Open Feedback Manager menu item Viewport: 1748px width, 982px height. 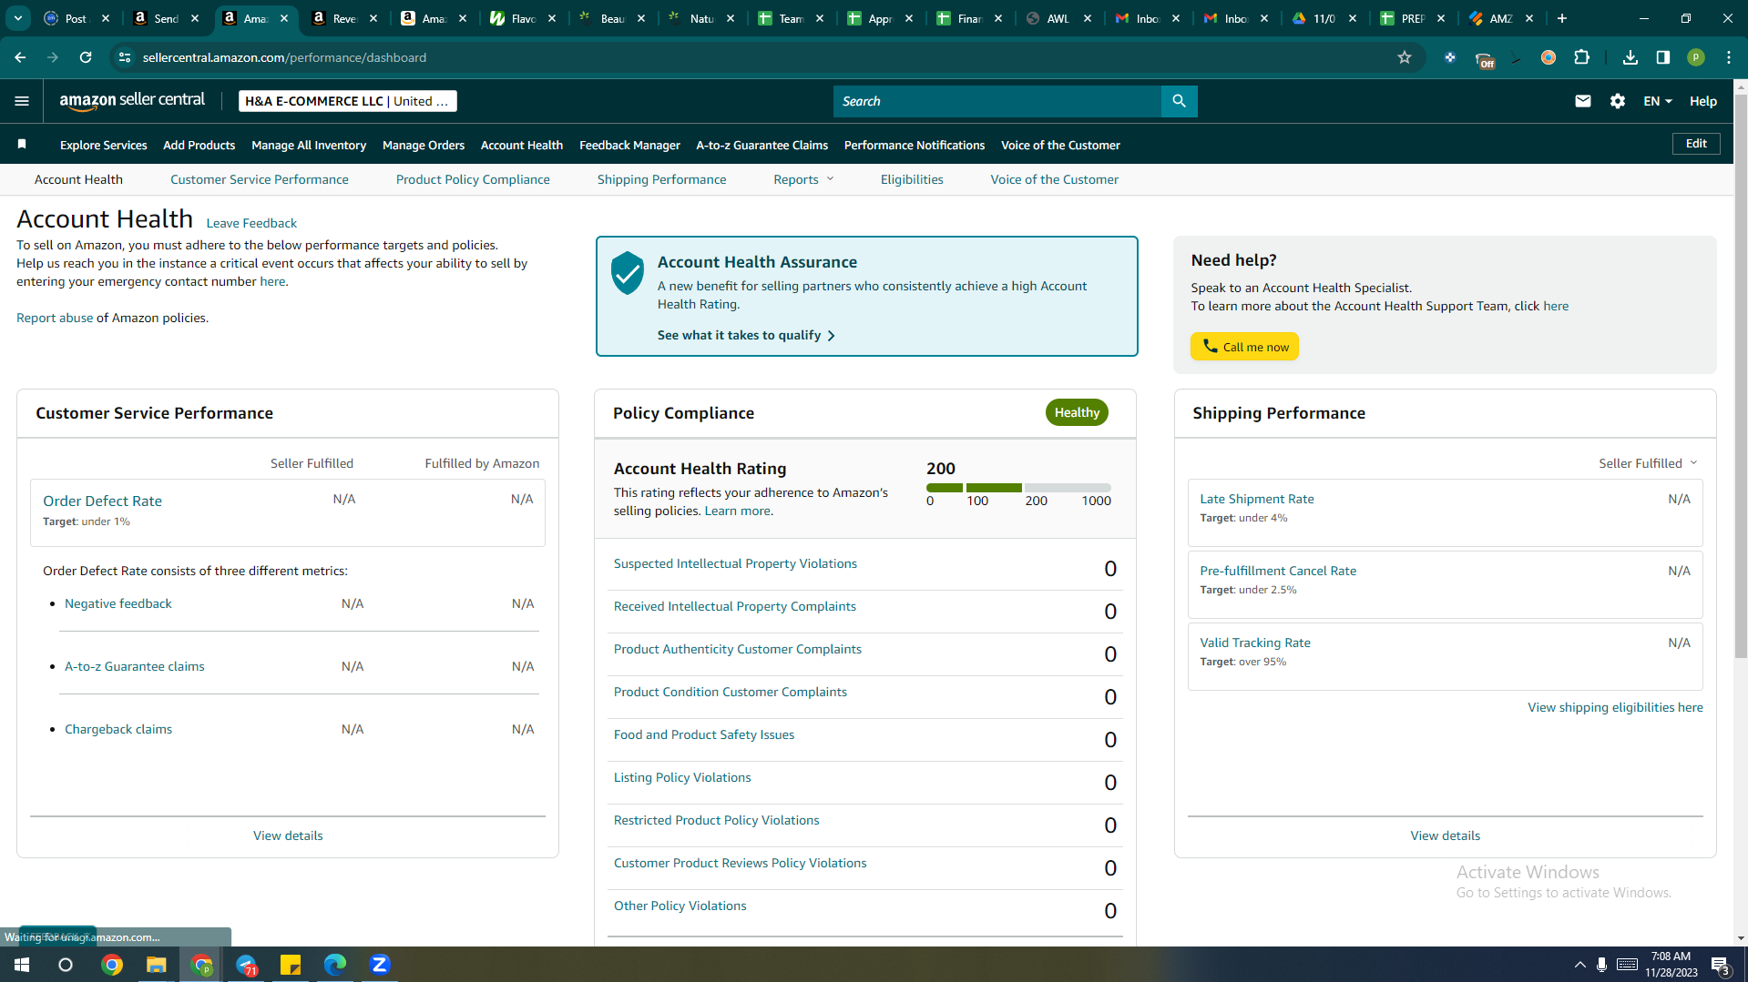point(629,145)
